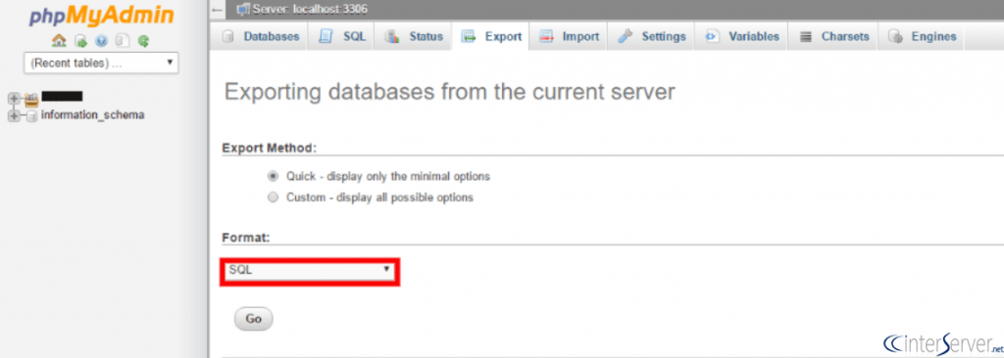Select the Quick export method radio
This screenshot has height=358, width=1004.
274,176
